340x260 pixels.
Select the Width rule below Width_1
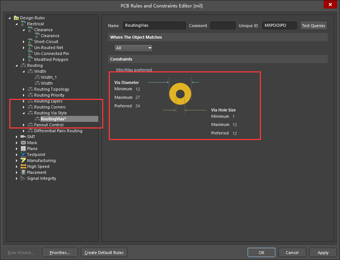point(47,83)
